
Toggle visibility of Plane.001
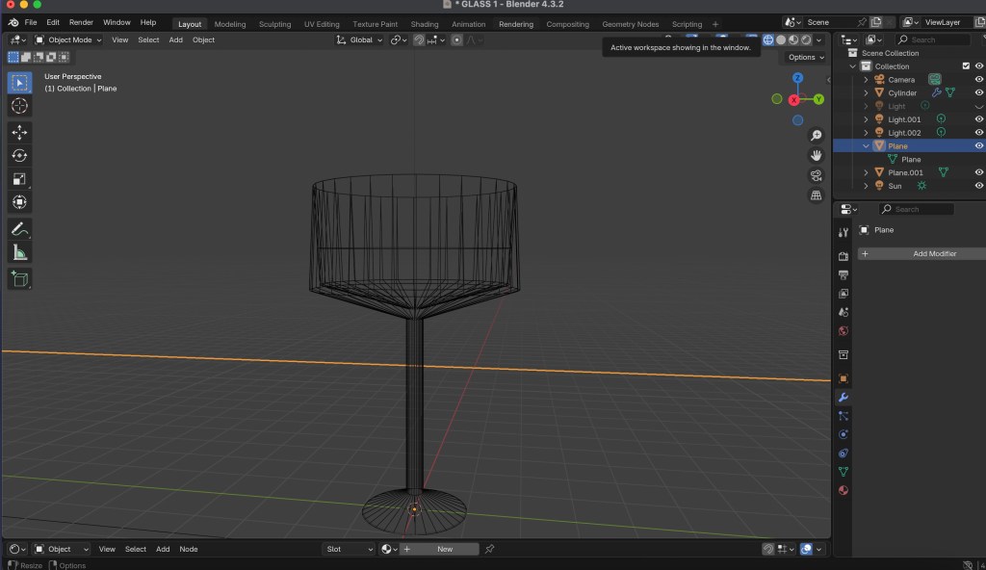978,172
